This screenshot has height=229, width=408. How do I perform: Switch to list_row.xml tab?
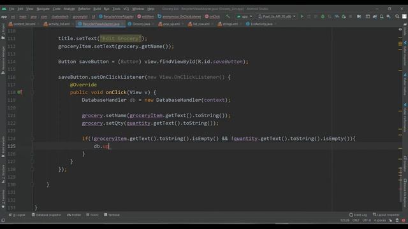click(201, 24)
